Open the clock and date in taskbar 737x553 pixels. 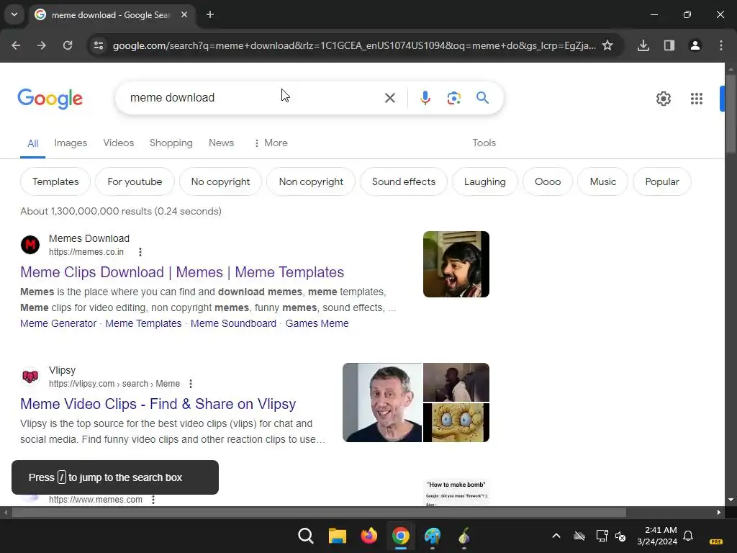point(657,536)
